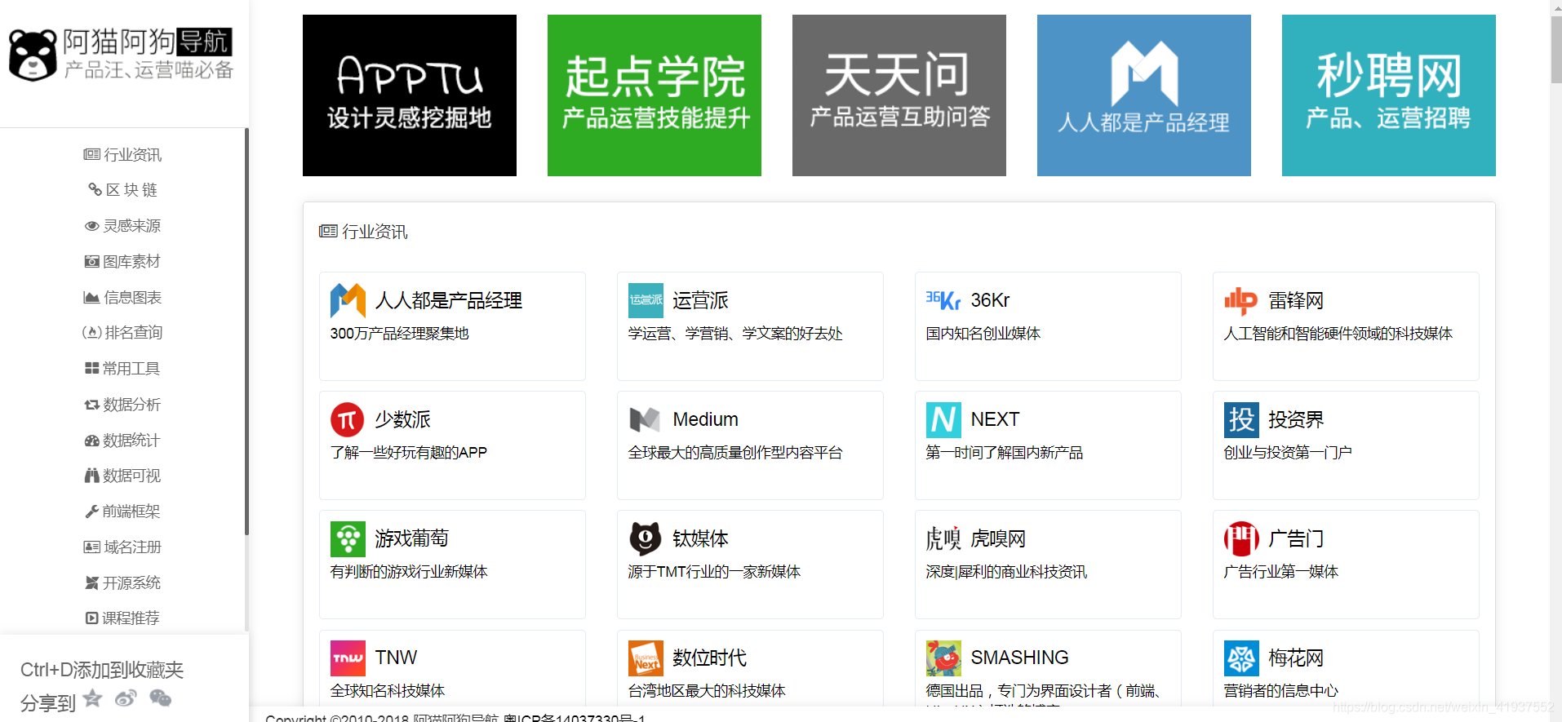Click the 虎嗅网 calligraphy logo icon
The width and height of the screenshot is (1562, 722).
pyautogui.click(x=943, y=539)
